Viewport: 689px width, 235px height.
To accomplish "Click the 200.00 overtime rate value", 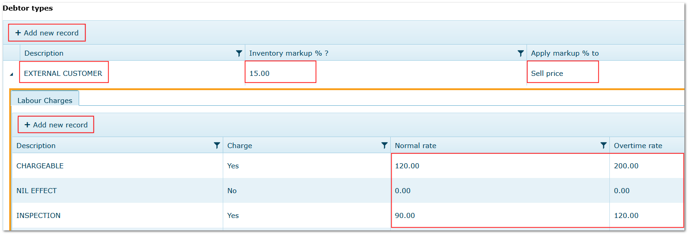I will (x=626, y=166).
